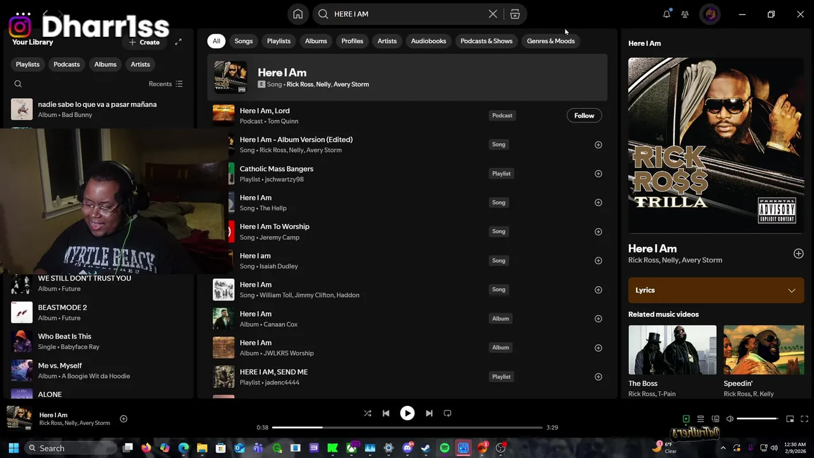The height and width of the screenshot is (458, 814).
Task: Add Catholic Mass Bangers playlist to library
Action: pyautogui.click(x=598, y=174)
